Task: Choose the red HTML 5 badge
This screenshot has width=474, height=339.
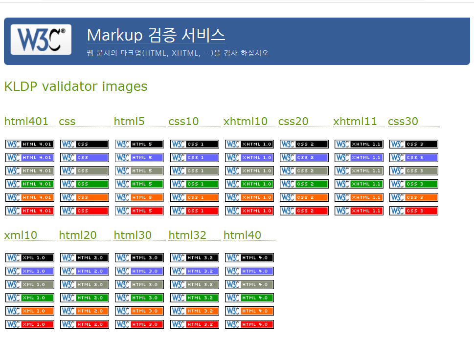Action: [x=139, y=211]
